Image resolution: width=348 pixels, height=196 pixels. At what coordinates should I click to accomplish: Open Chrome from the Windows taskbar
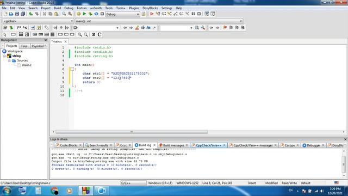[54, 191]
